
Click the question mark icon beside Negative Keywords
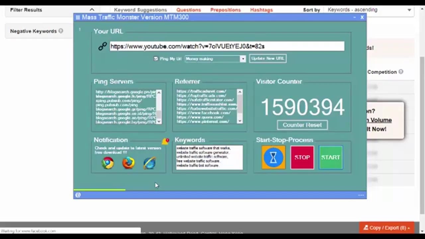(x=61, y=31)
